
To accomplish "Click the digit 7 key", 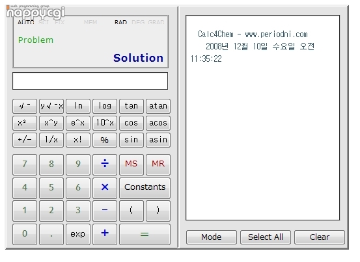I will (x=25, y=164).
